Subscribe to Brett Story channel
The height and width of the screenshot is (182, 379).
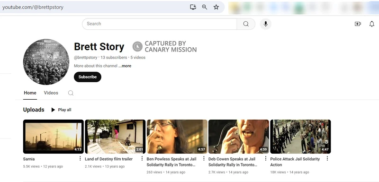88,77
